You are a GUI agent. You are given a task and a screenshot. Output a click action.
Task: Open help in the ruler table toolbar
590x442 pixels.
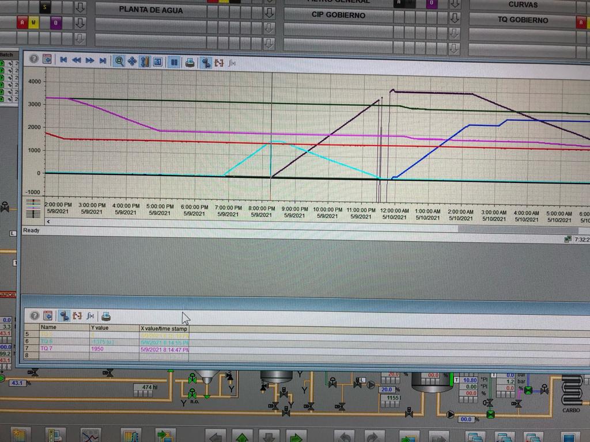pyautogui.click(x=35, y=315)
